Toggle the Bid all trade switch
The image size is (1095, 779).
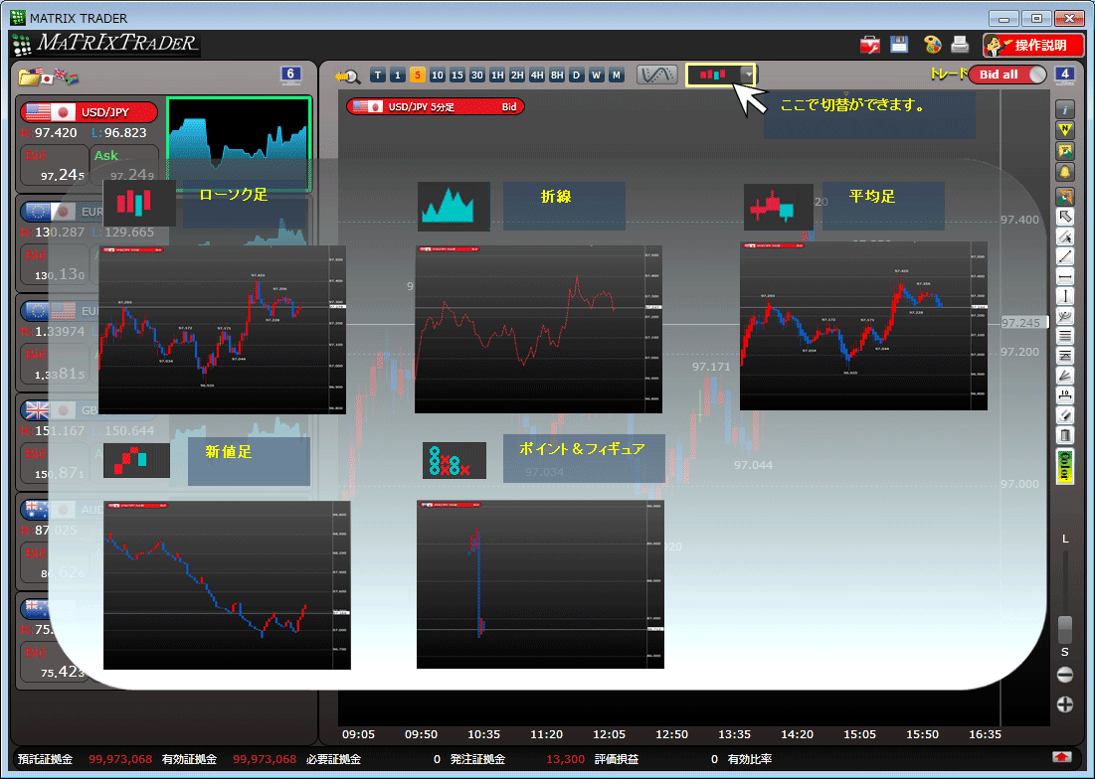coord(1007,75)
